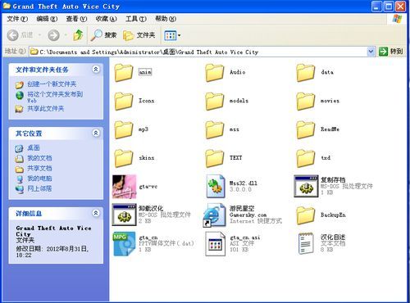Close the Explorer window
The width and height of the screenshot is (410, 303).
tap(400, 7)
